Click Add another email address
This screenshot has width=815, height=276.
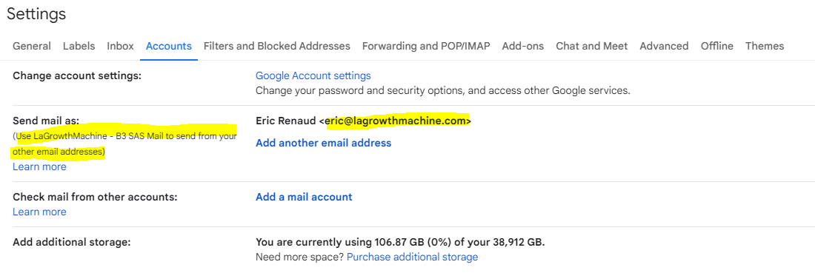click(323, 143)
